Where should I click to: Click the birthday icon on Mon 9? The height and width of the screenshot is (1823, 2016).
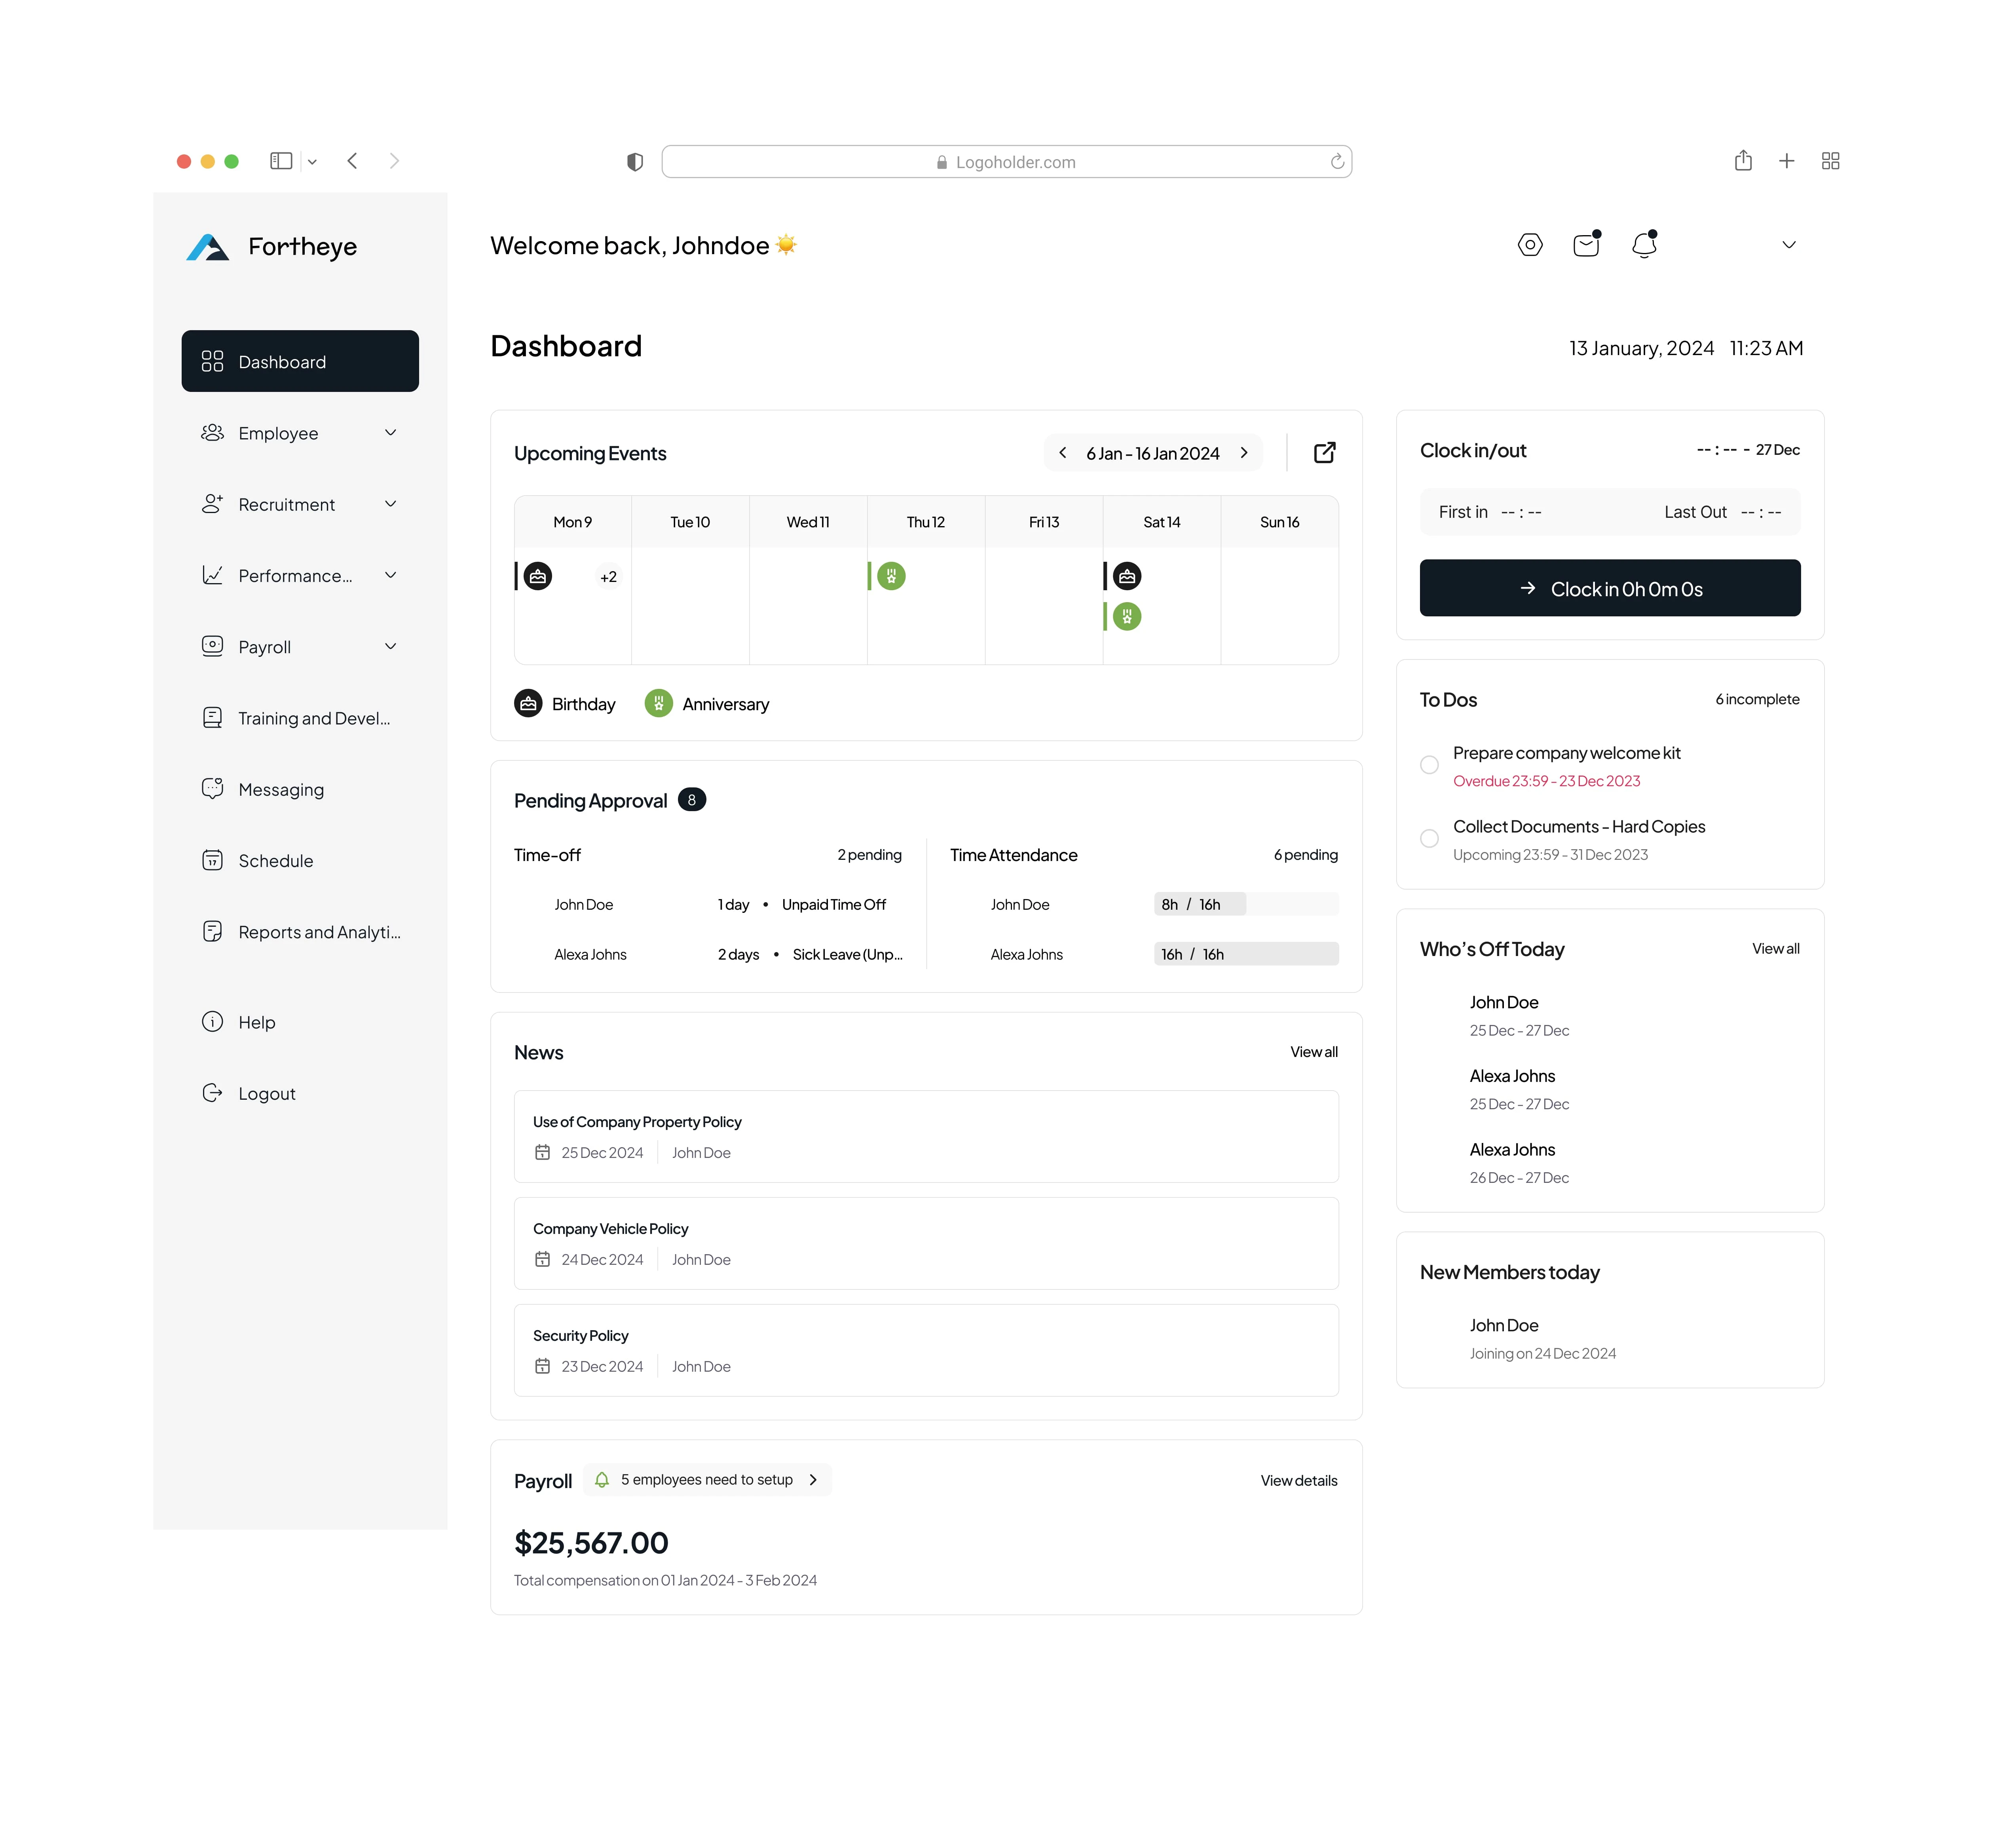[x=538, y=576]
